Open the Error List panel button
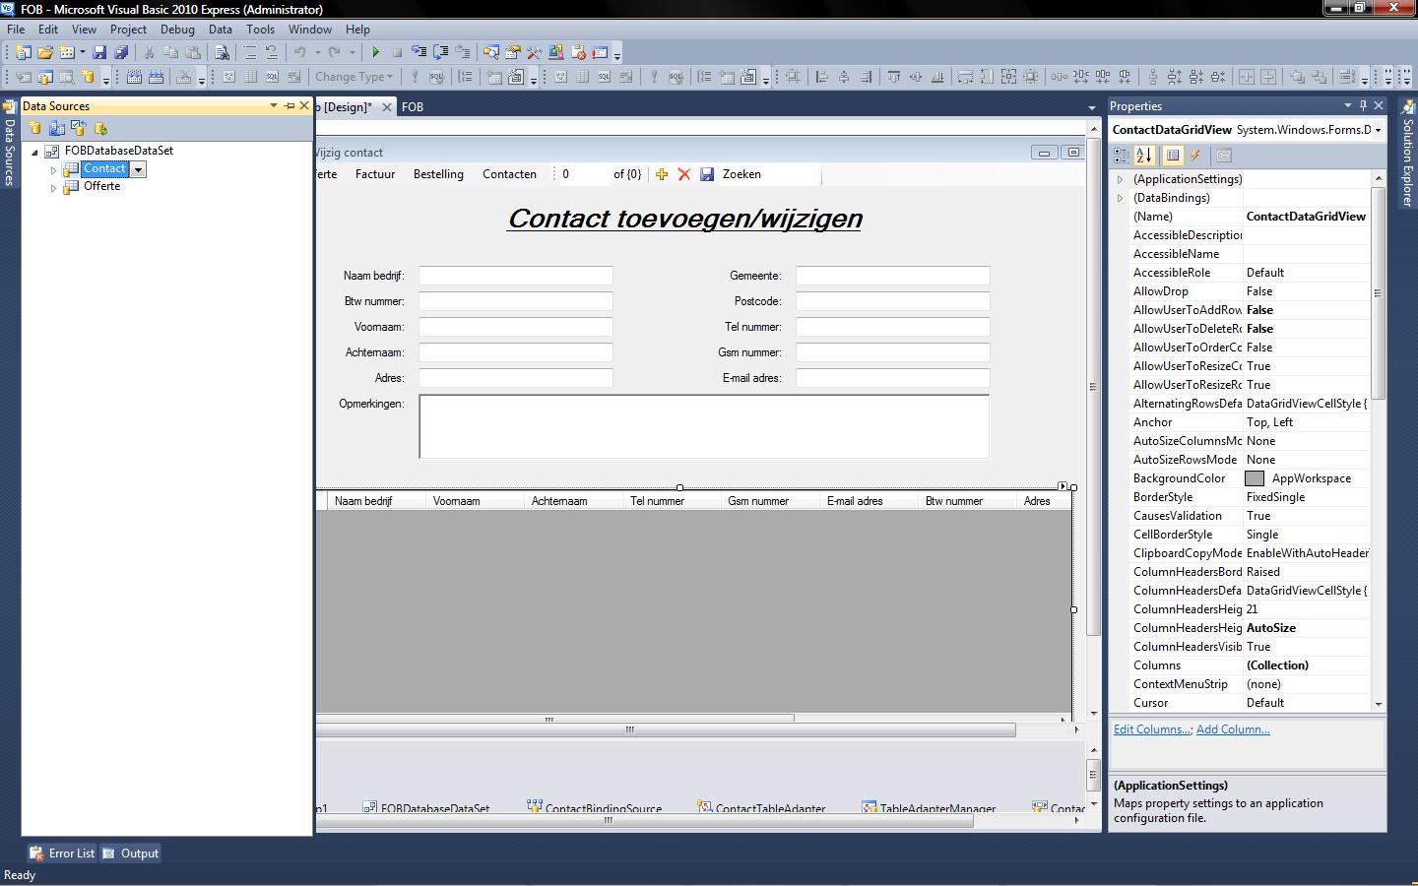 pyautogui.click(x=63, y=854)
